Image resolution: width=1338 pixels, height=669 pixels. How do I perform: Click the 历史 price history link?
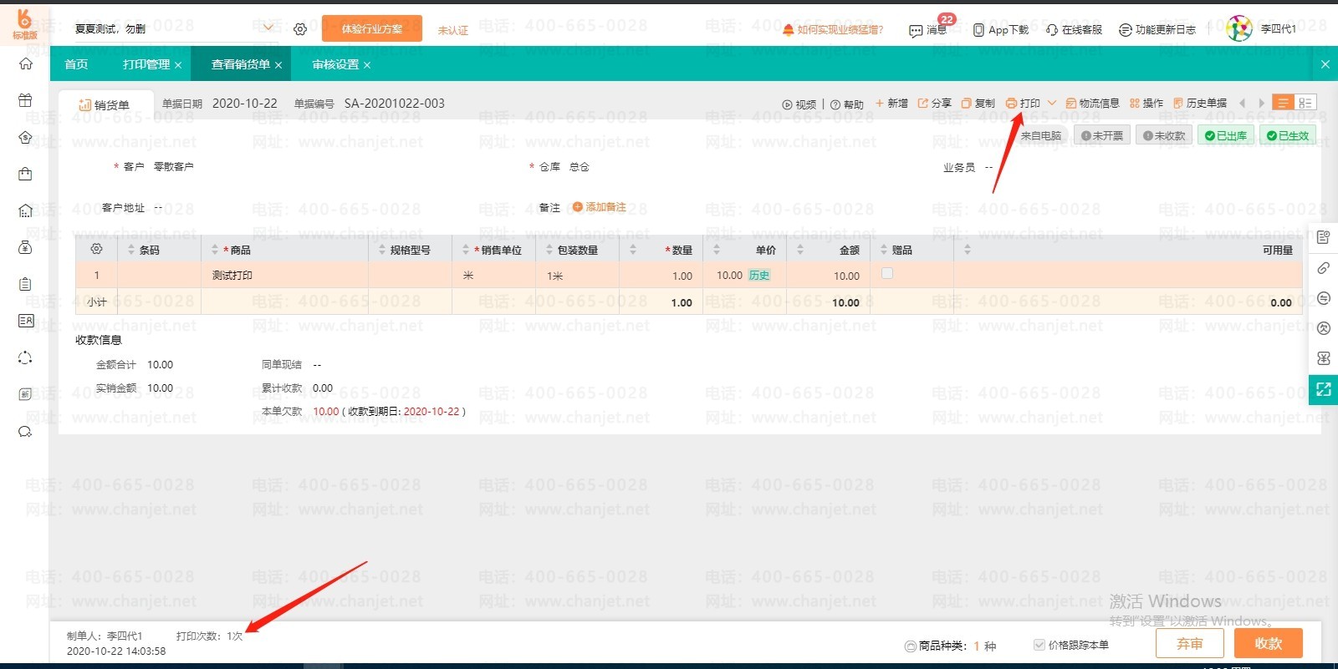click(x=759, y=275)
